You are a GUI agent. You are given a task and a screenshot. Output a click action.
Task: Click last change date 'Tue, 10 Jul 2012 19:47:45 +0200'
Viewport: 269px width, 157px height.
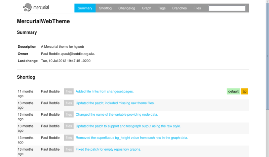point(66,61)
